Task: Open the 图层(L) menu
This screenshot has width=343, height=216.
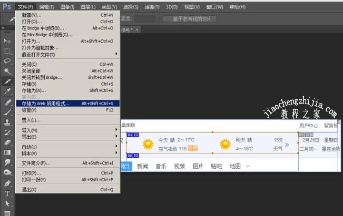Action: pos(87,7)
